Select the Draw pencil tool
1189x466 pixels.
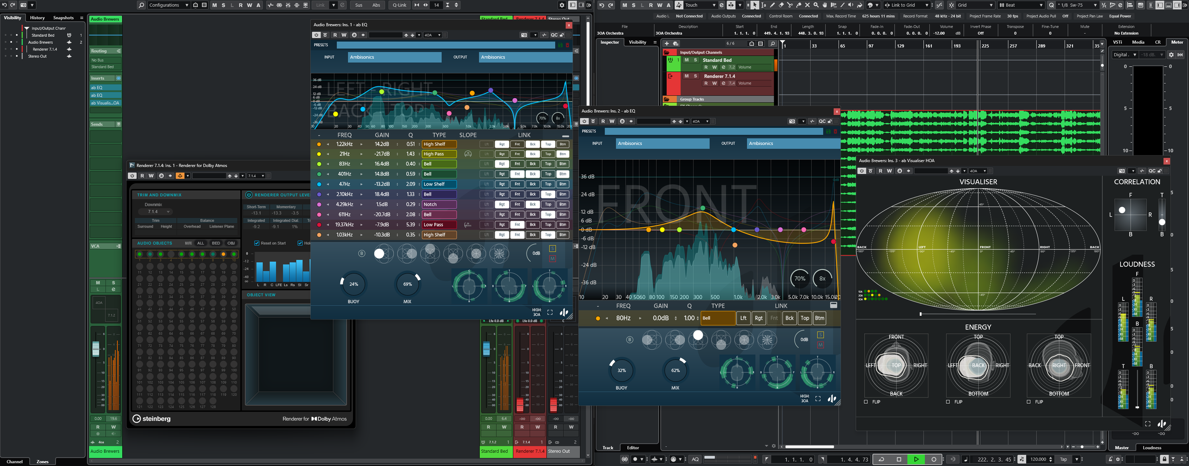(772, 5)
